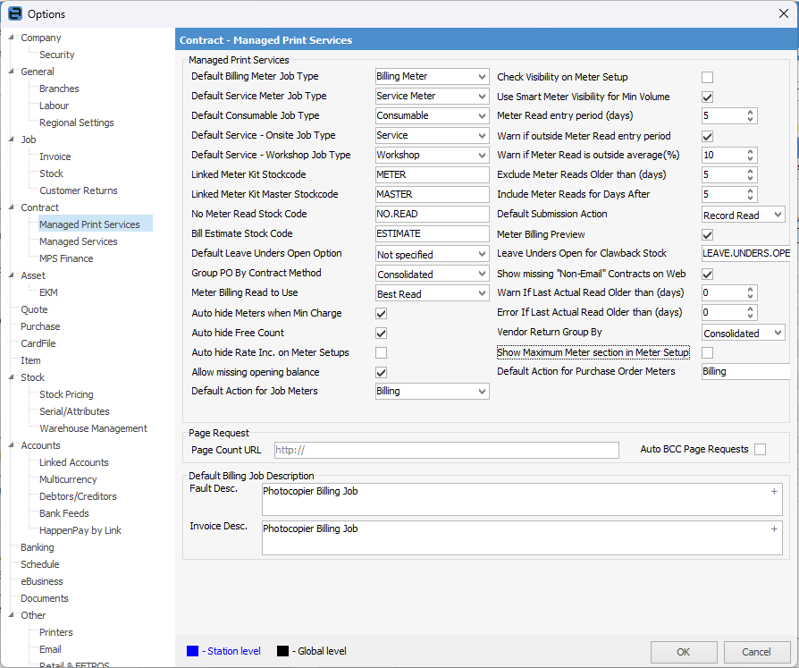
Task: Open the Security page under Company
Action: pyautogui.click(x=57, y=55)
